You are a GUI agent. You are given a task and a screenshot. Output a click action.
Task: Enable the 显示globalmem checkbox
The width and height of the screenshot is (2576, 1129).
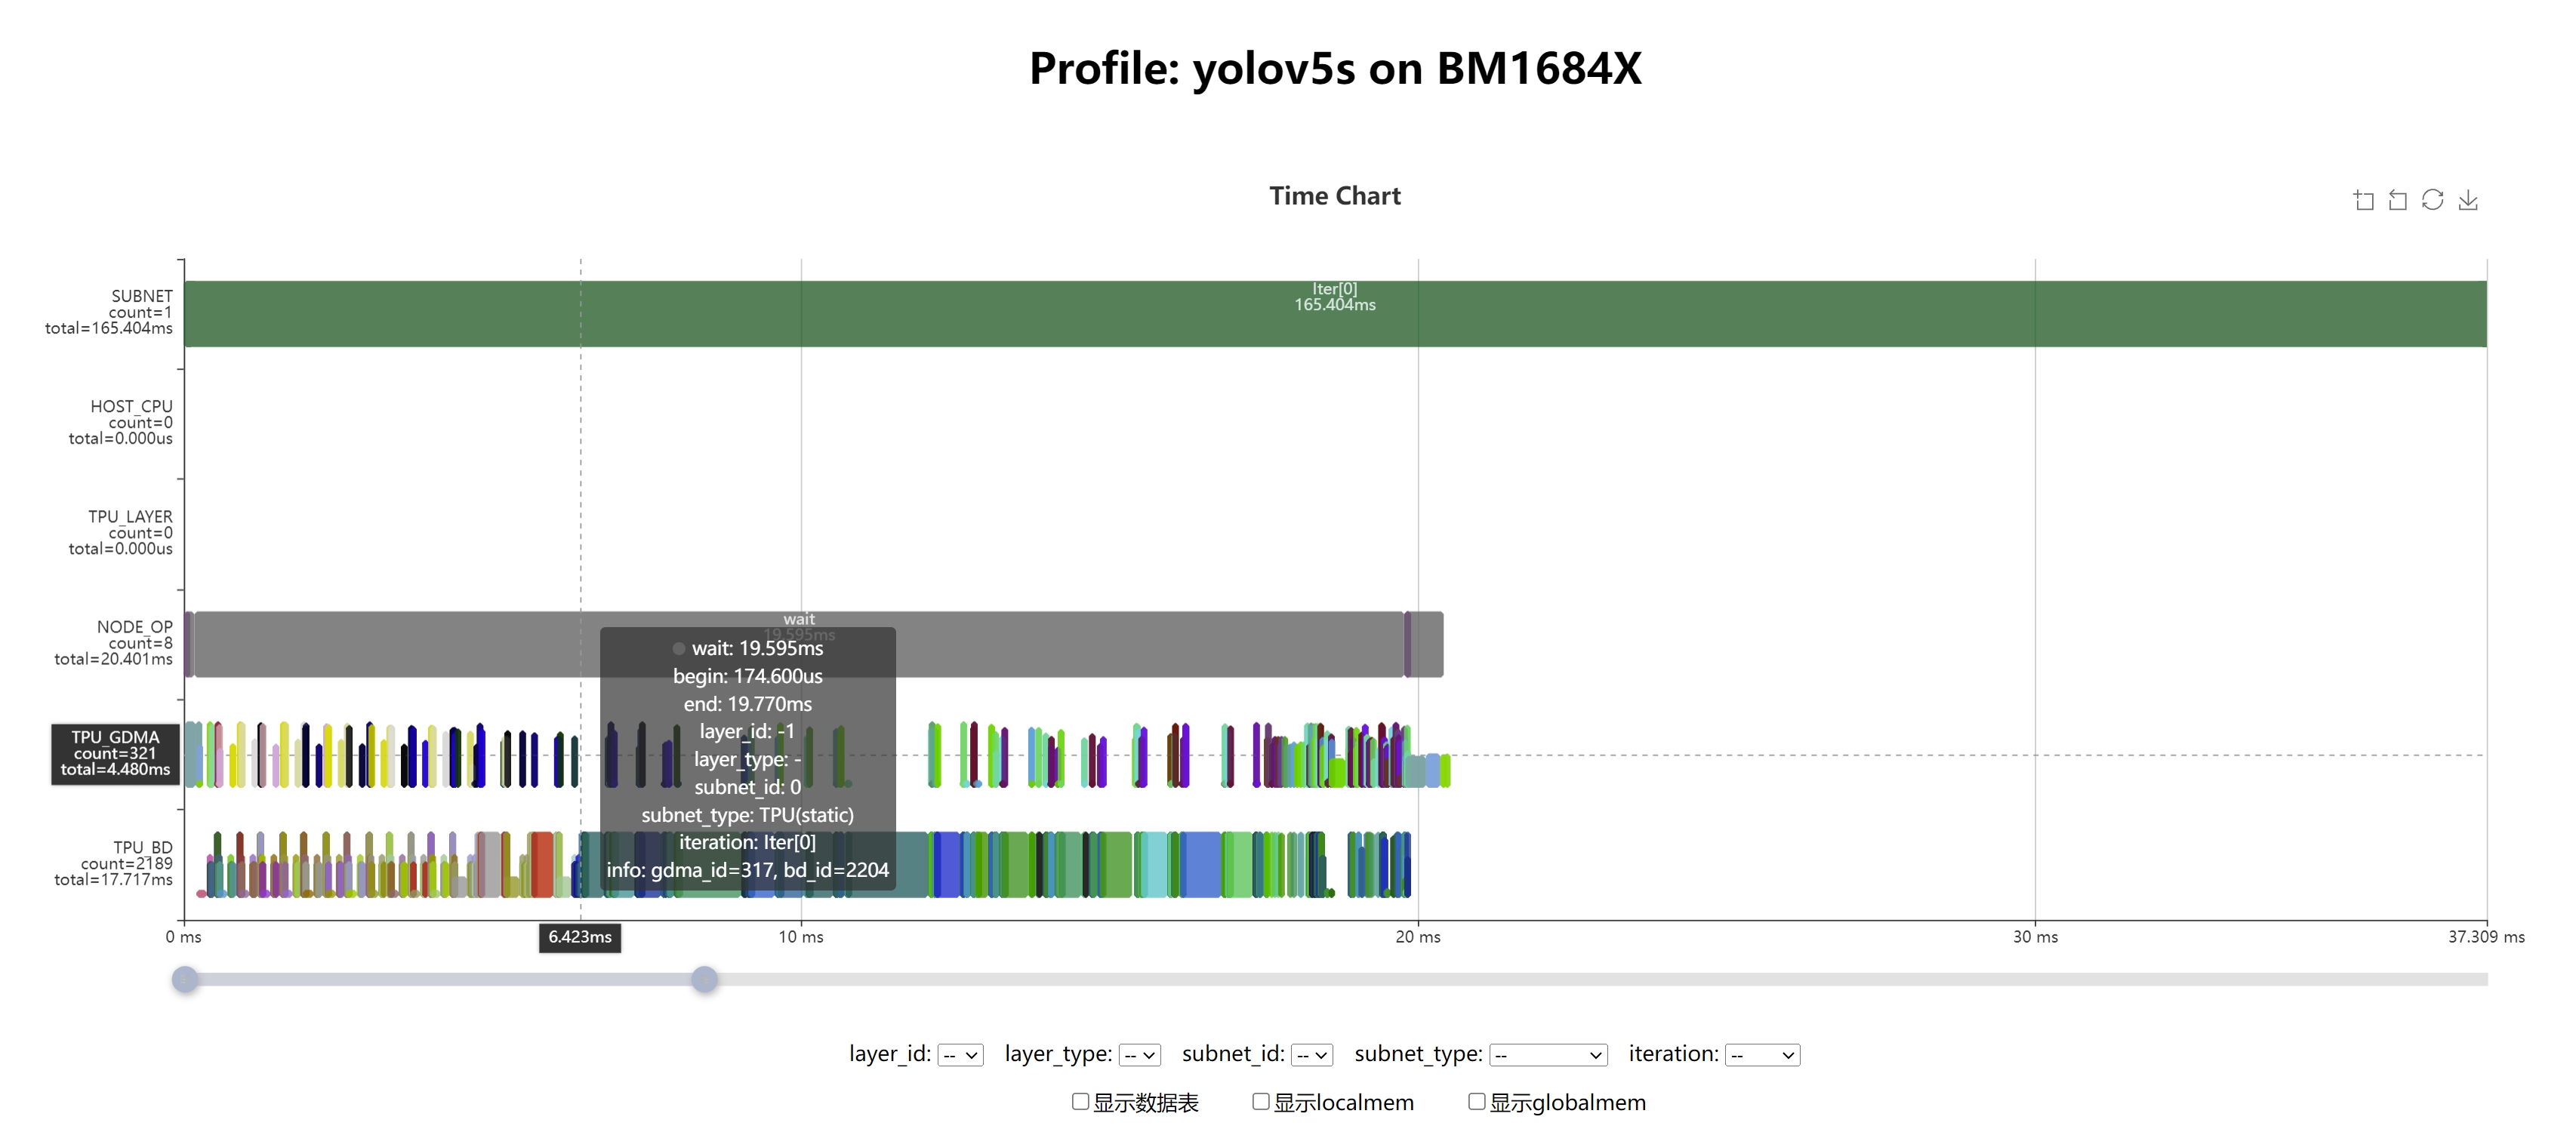(1476, 1101)
